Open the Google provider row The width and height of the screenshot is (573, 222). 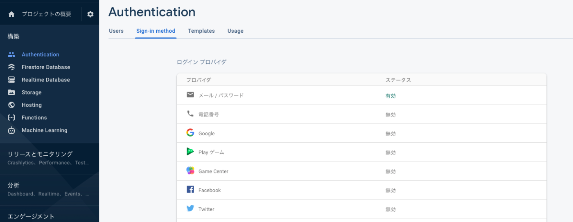tap(361, 133)
